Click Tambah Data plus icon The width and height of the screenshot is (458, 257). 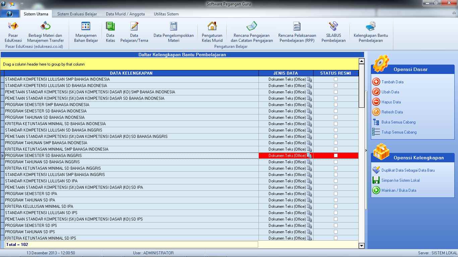pos(376,82)
